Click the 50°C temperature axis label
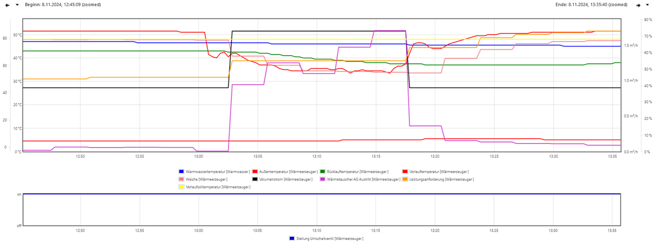This screenshot has height=242, width=654. coord(17,35)
